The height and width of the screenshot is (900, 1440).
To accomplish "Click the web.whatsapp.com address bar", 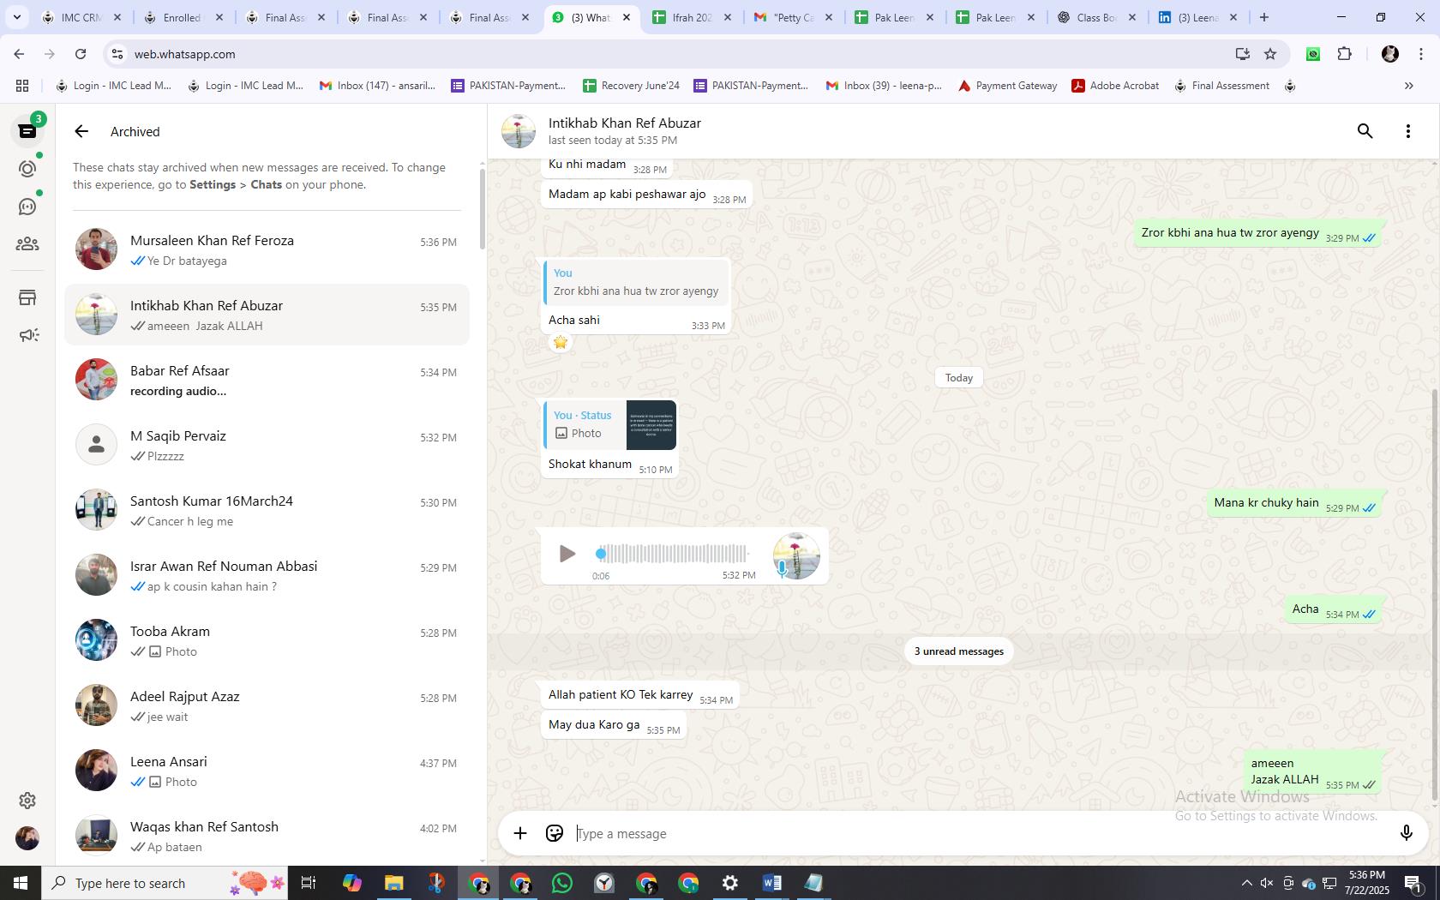I will click(669, 54).
